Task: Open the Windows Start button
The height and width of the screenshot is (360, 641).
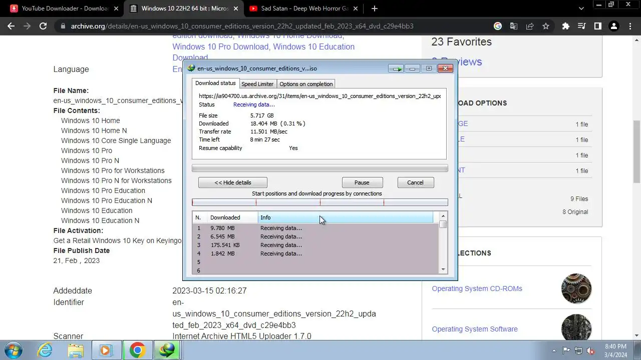Action: [13, 350]
